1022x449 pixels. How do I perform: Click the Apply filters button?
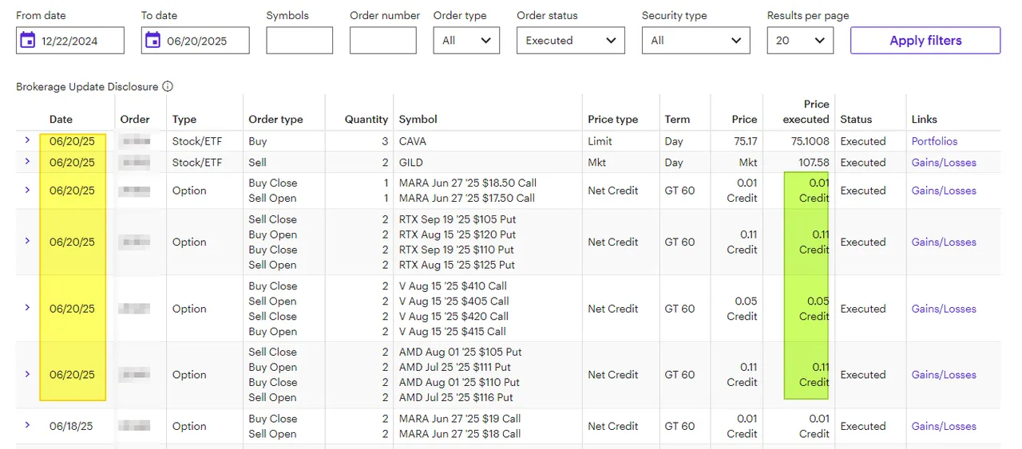(x=925, y=41)
